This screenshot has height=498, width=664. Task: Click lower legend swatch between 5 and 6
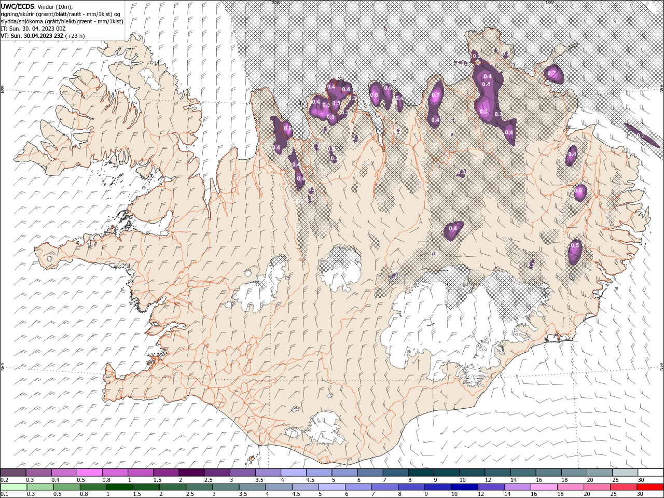click(332, 487)
